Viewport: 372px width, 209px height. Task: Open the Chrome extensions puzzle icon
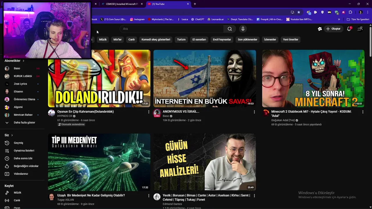pos(350,12)
